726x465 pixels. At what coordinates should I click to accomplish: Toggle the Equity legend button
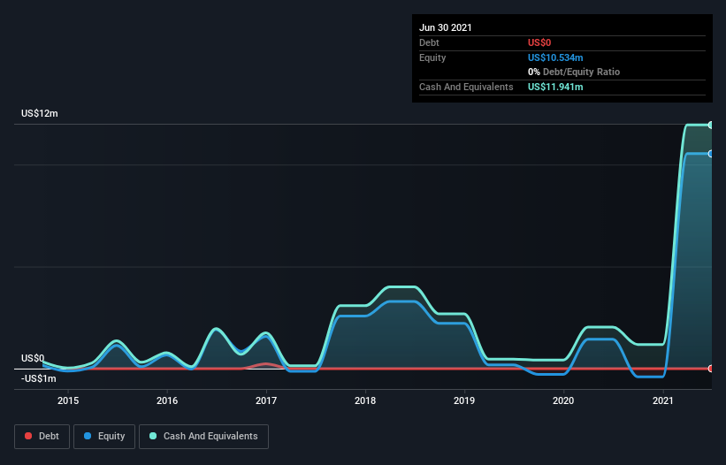coord(104,437)
